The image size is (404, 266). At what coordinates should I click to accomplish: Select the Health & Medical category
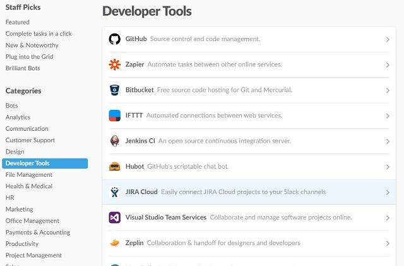tap(29, 186)
